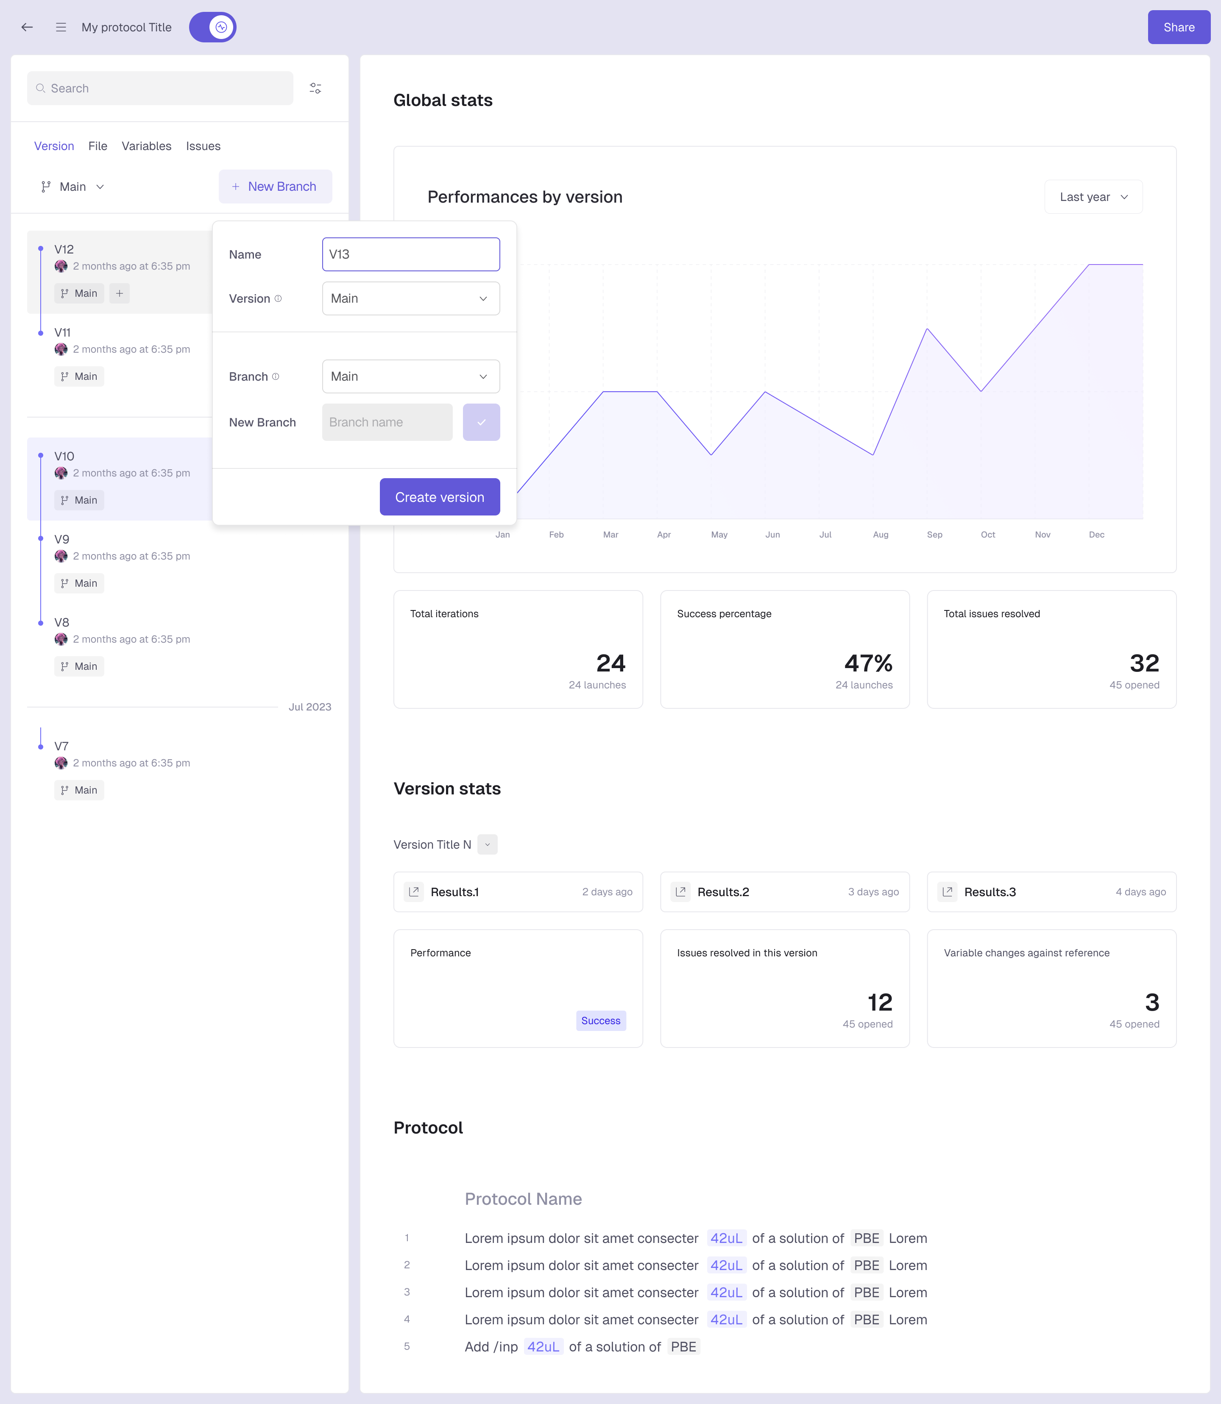This screenshot has height=1404, width=1221.
Task: Toggle the protocol activity switch
Action: pos(212,27)
